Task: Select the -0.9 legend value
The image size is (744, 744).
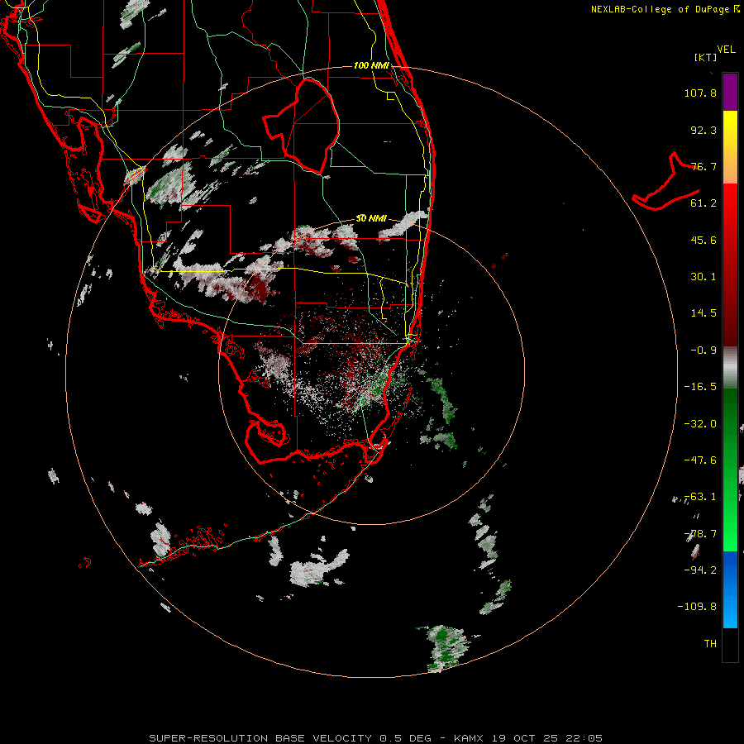Action: 703,351
